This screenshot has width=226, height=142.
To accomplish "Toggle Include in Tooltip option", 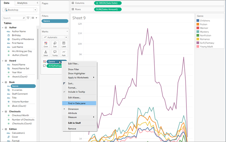I will click(x=76, y=92).
